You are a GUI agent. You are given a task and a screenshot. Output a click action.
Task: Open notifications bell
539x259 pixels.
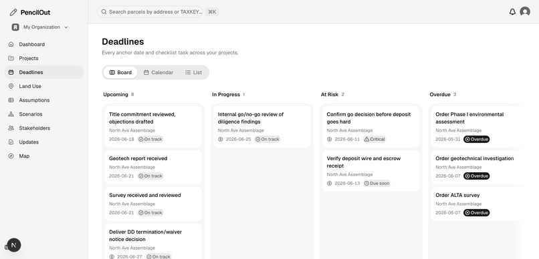coord(512,11)
